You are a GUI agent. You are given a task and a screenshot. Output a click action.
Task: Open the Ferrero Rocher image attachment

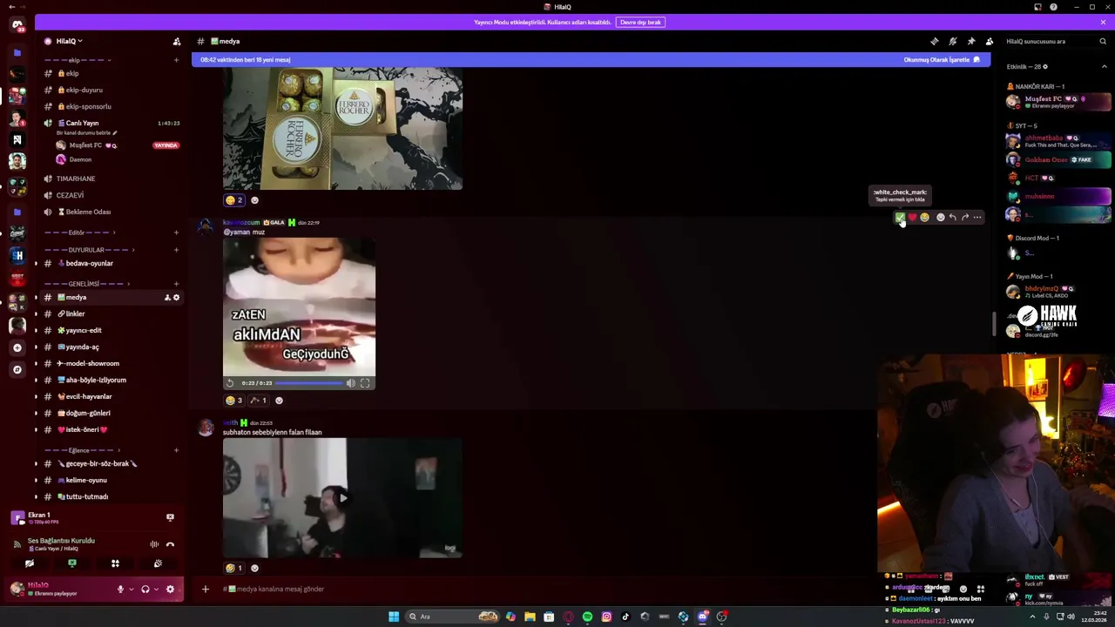[342, 129]
